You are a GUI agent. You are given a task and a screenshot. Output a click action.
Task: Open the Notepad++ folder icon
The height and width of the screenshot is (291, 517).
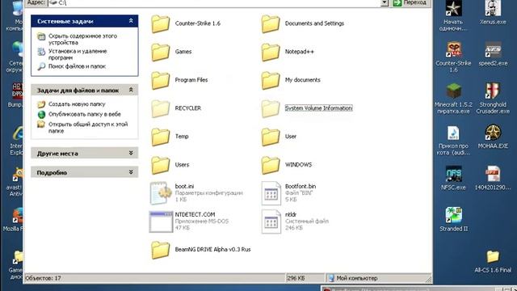pyautogui.click(x=271, y=52)
